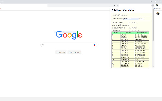Click wildcard cell 7.255.255.255
162x101 pixels.
(x=142, y=46)
